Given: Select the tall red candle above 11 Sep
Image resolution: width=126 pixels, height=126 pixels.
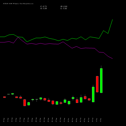Looking at the screenshot, I should [97, 84].
